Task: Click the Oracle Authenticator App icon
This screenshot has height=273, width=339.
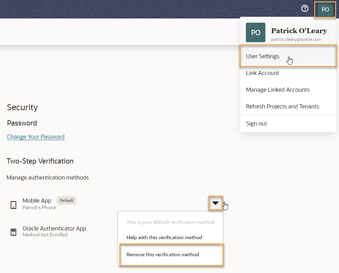Action: point(13,232)
